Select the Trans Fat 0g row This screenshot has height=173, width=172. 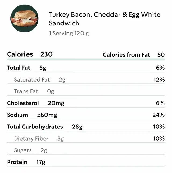[86, 91]
